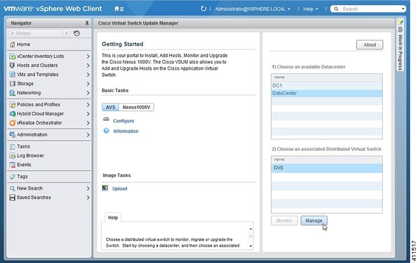
Task: Click the New Search magnifier icon
Action: point(12,188)
